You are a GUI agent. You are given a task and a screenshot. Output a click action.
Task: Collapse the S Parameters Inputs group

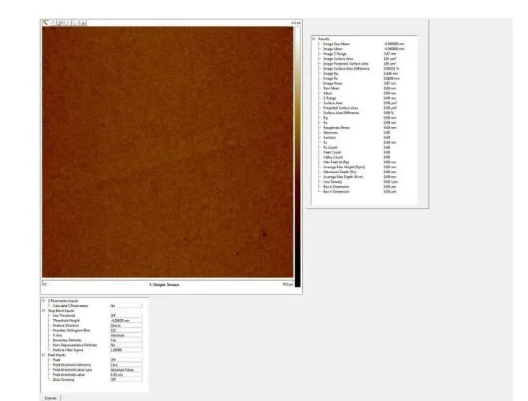point(42,301)
